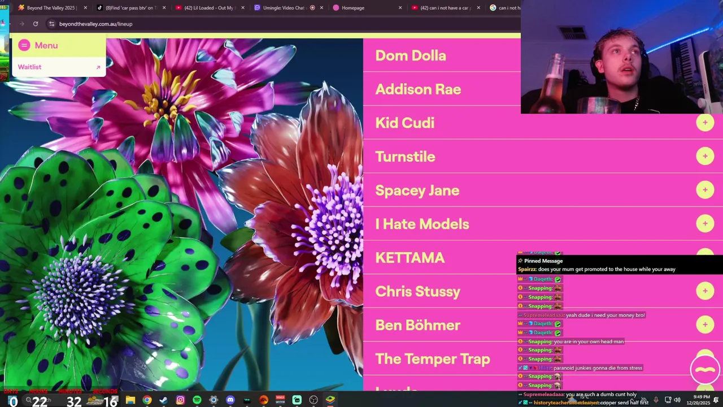Click the Turnstile artist name

point(405,157)
